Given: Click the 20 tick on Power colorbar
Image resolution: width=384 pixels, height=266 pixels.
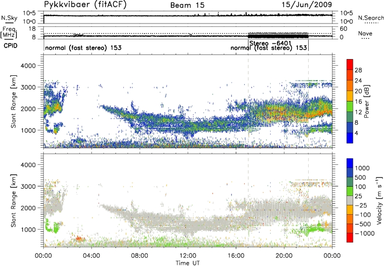Looking at the screenshot, I should point(358,91).
